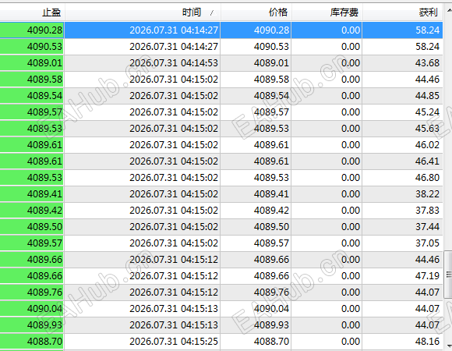Image resolution: width=452 pixels, height=351 pixels.
Task: Select price cell 4090.04
Action: click(x=256, y=309)
